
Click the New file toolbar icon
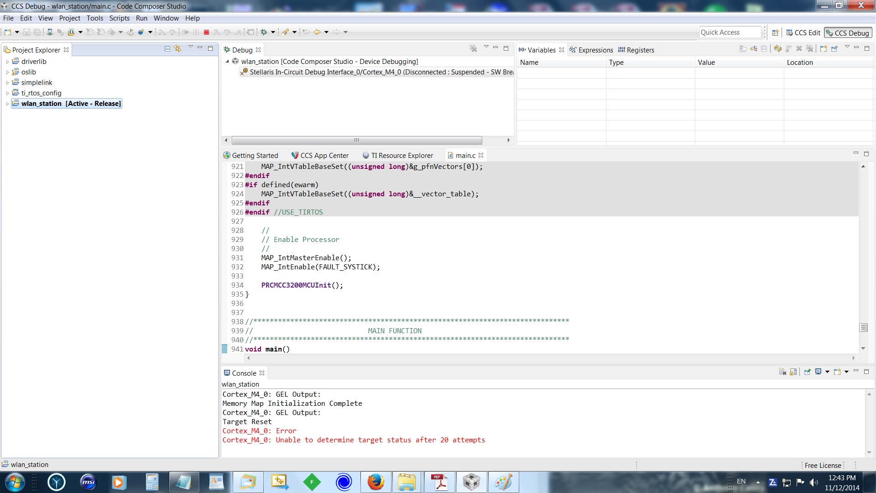tap(8, 32)
